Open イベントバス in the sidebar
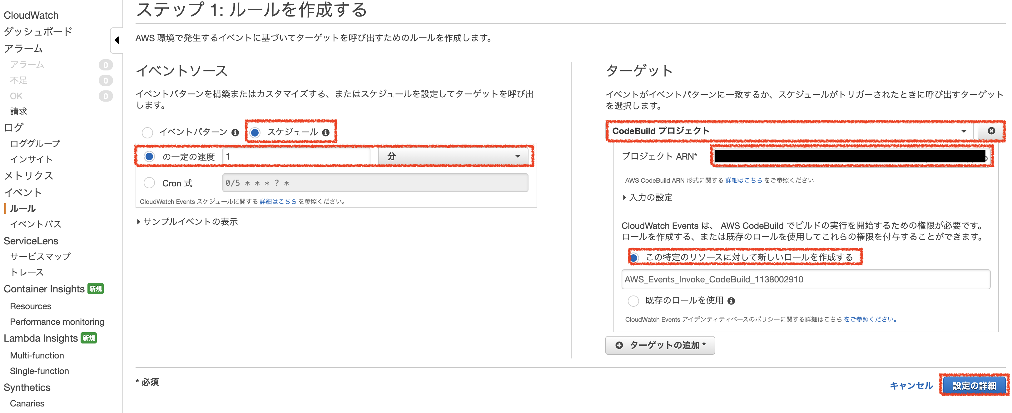The image size is (1012, 413). [x=35, y=224]
